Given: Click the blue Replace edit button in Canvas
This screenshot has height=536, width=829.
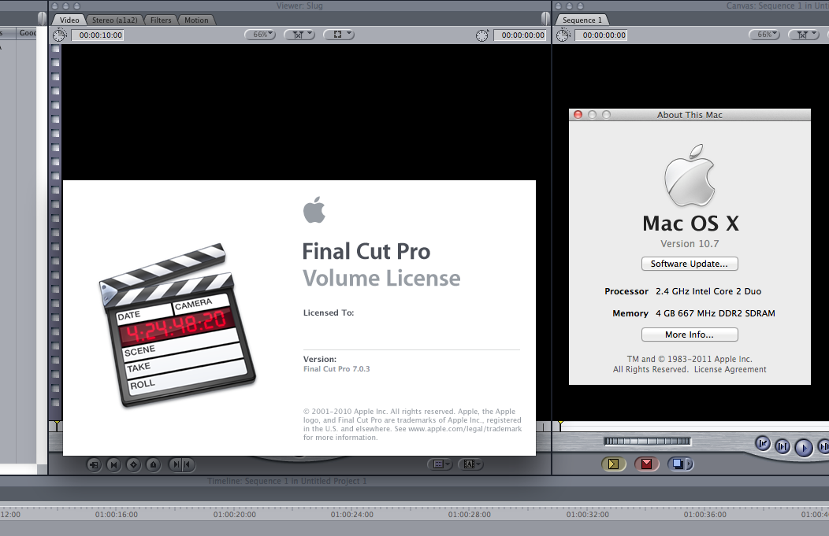Looking at the screenshot, I should coord(677,464).
